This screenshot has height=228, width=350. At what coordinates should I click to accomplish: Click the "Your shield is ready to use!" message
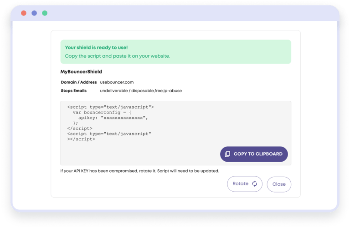pos(96,47)
